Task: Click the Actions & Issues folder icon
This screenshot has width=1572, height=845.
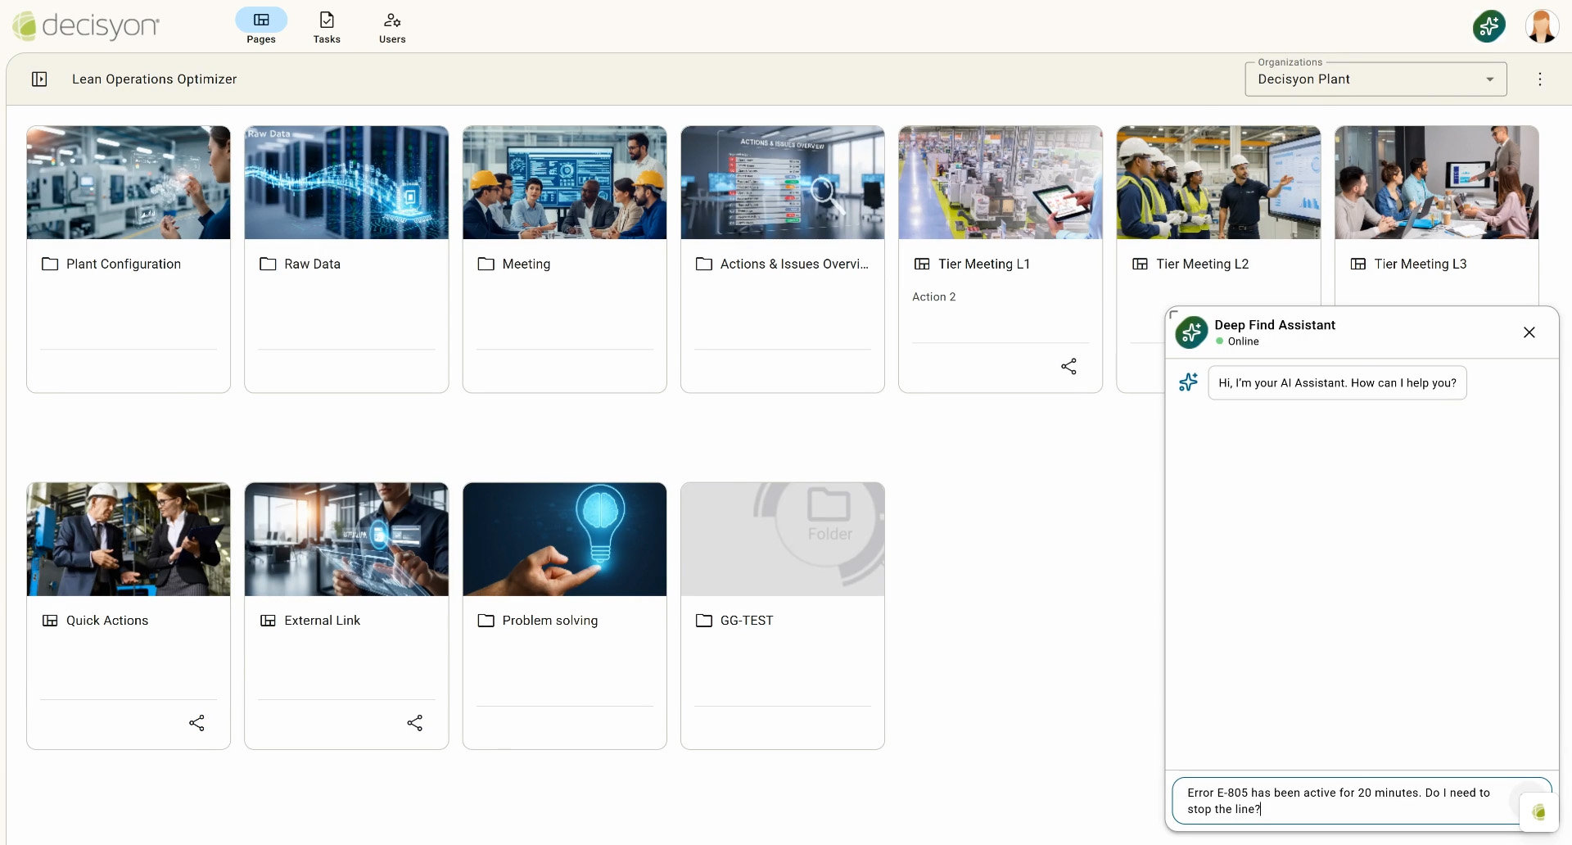Action: click(x=704, y=264)
